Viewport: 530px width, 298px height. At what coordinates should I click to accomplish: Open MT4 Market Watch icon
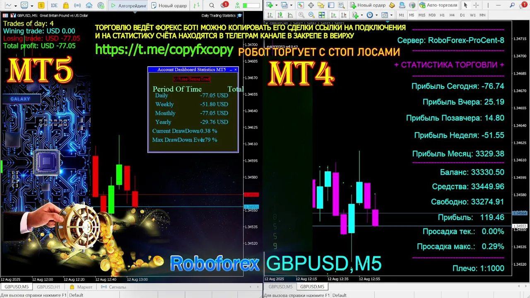click(301, 5)
